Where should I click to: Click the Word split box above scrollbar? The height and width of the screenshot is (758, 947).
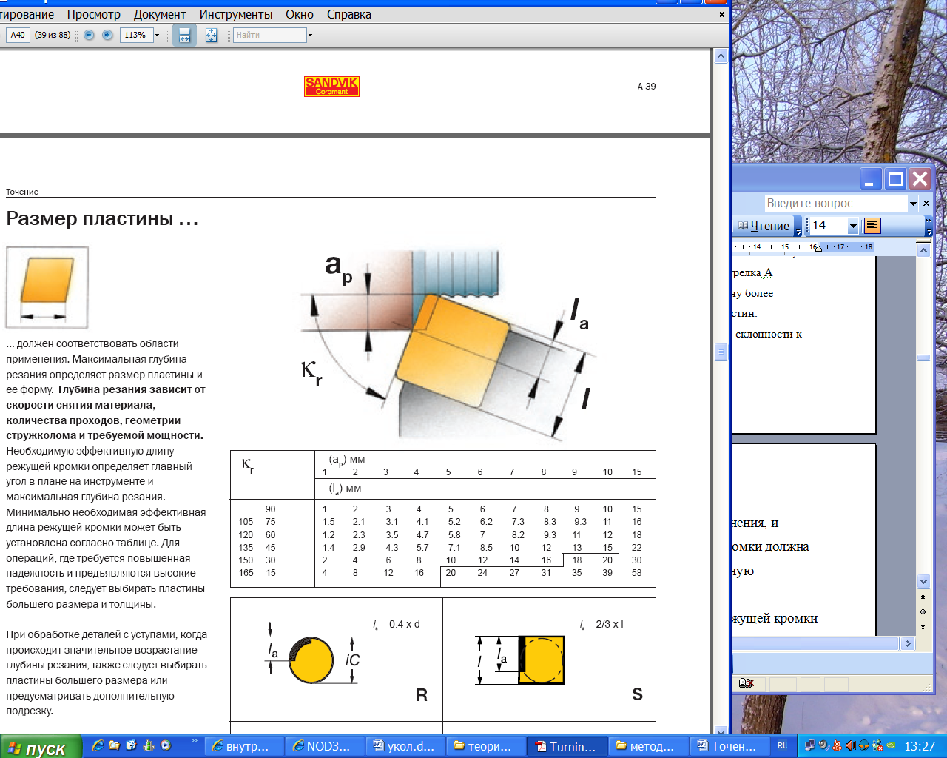coord(923,241)
